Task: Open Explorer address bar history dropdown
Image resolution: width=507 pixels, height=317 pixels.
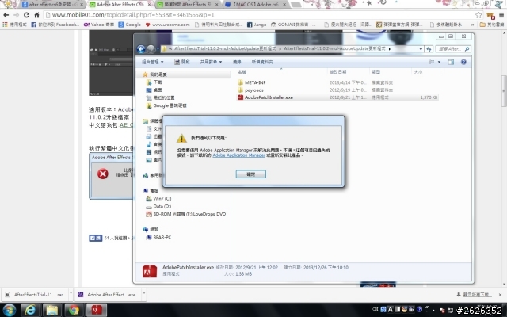Action: coord(421,49)
